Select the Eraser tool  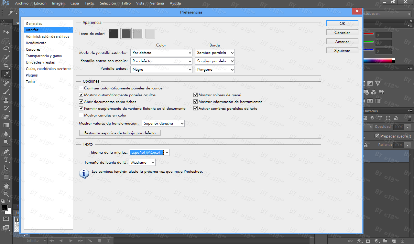point(6,117)
